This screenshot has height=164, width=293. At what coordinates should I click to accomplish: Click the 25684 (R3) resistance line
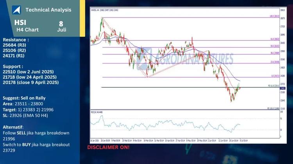click(14, 45)
